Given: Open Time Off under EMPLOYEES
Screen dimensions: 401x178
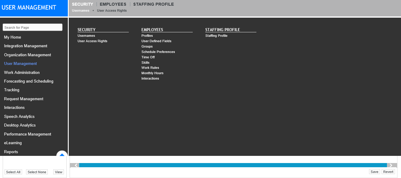Looking at the screenshot, I should coord(148,57).
